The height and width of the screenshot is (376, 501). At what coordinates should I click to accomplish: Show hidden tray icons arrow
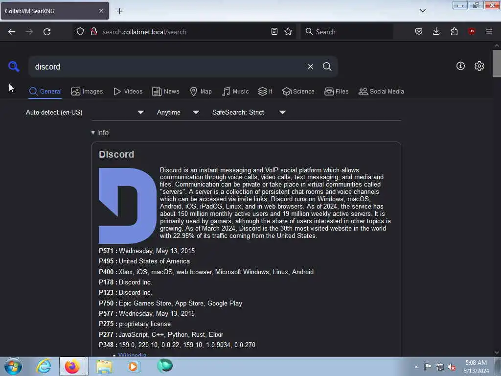pos(416,367)
